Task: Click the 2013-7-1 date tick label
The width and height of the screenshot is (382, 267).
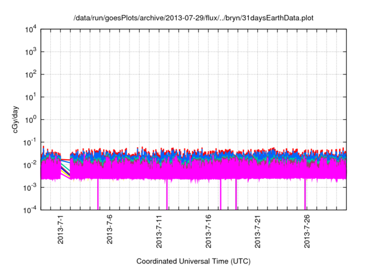Action: [60, 229]
